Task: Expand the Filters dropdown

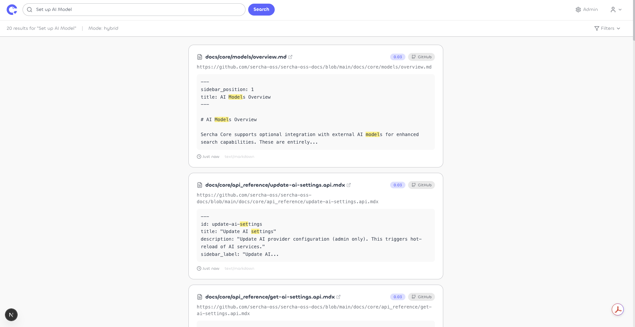Action: tap(607, 28)
